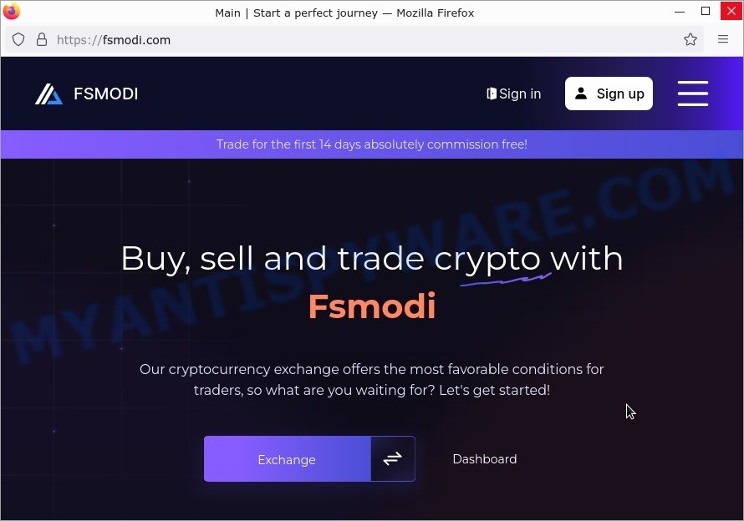This screenshot has height=521, width=744.
Task: Close the Firefox window
Action: 731,11
